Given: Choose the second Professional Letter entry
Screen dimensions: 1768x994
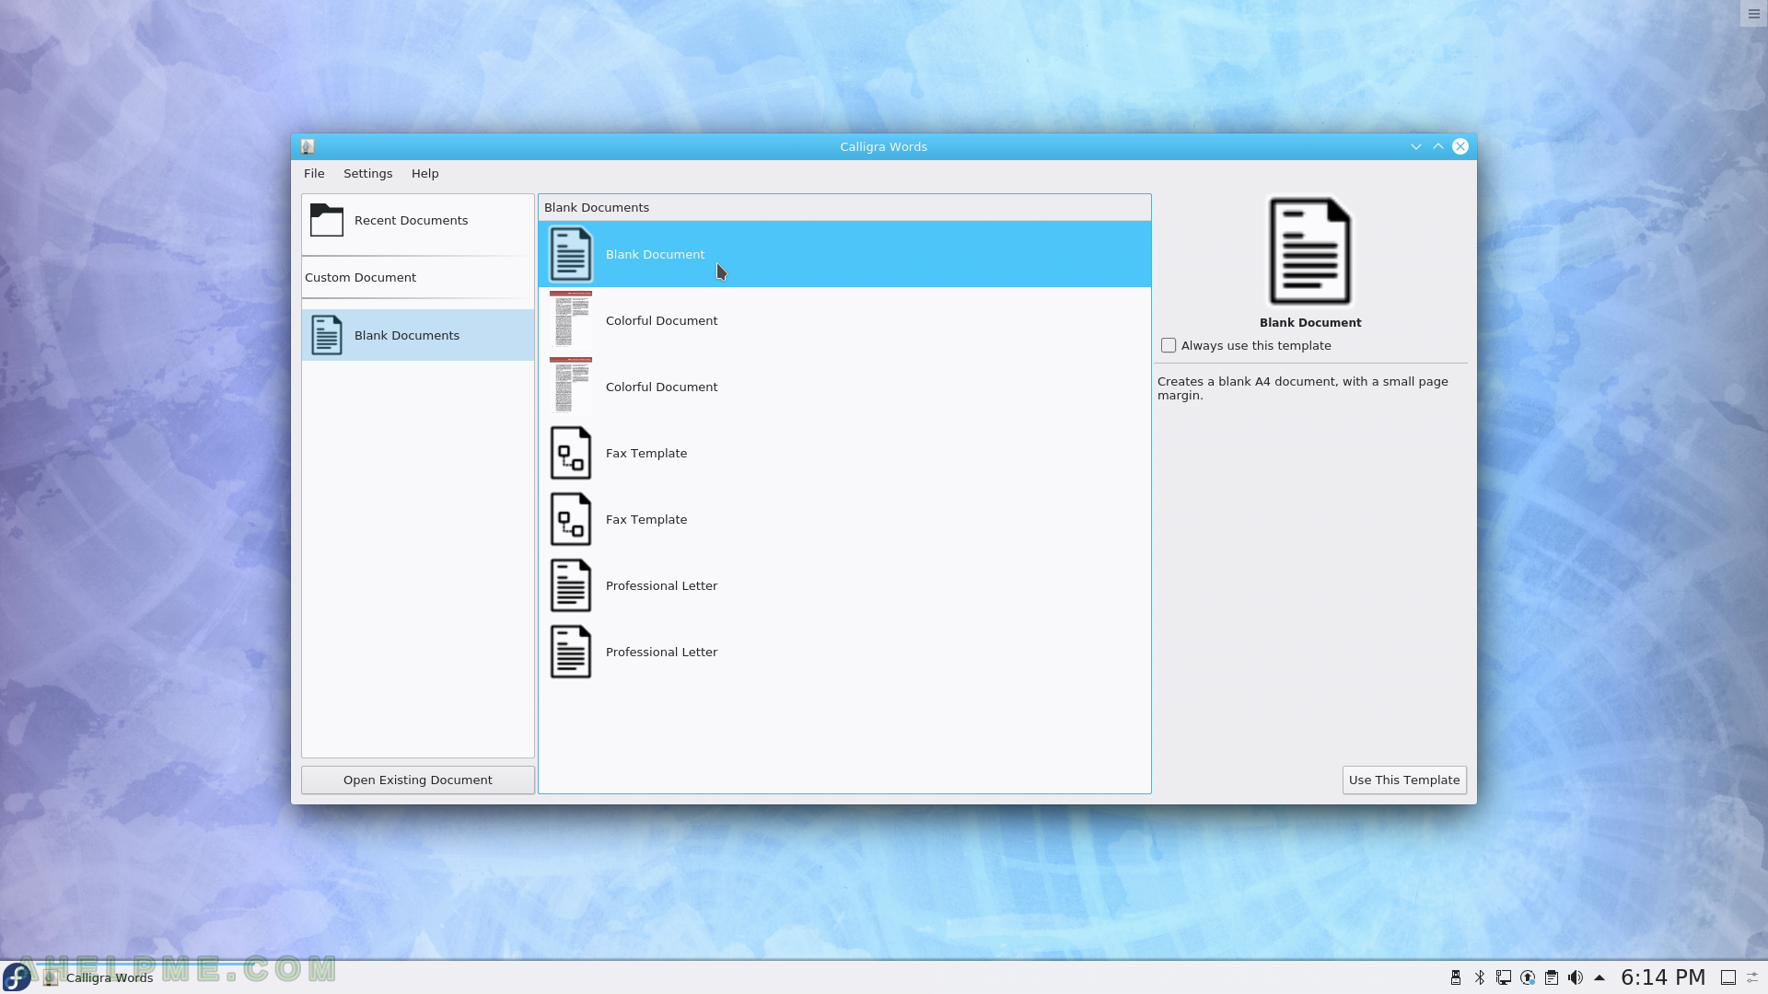Looking at the screenshot, I should pos(844,652).
